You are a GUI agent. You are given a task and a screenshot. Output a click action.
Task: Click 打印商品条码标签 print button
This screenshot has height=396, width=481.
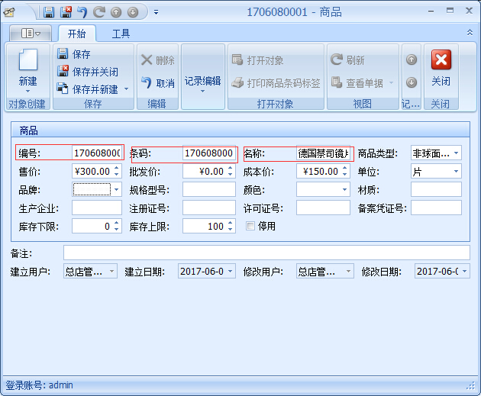tap(276, 83)
